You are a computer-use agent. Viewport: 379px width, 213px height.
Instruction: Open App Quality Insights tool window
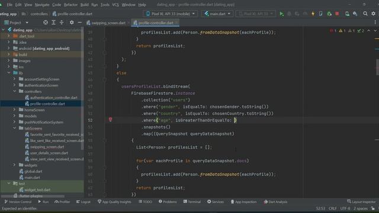pyautogui.click(x=114, y=202)
